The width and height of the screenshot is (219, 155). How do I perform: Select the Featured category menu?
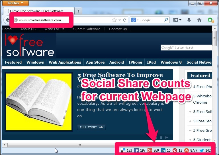click(x=13, y=62)
